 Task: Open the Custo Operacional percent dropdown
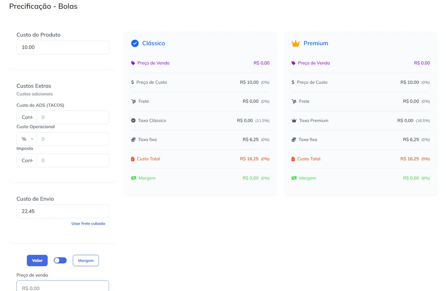[27, 139]
